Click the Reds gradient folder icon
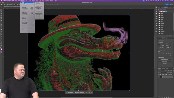Viewport: 174px width, 98px height. coord(160,21)
